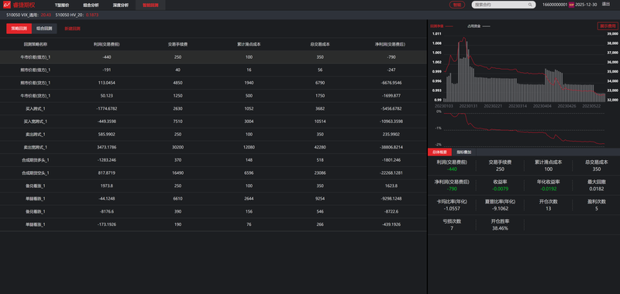Select the 总体概要 tab
This screenshot has height=294, width=620.
tap(439, 152)
